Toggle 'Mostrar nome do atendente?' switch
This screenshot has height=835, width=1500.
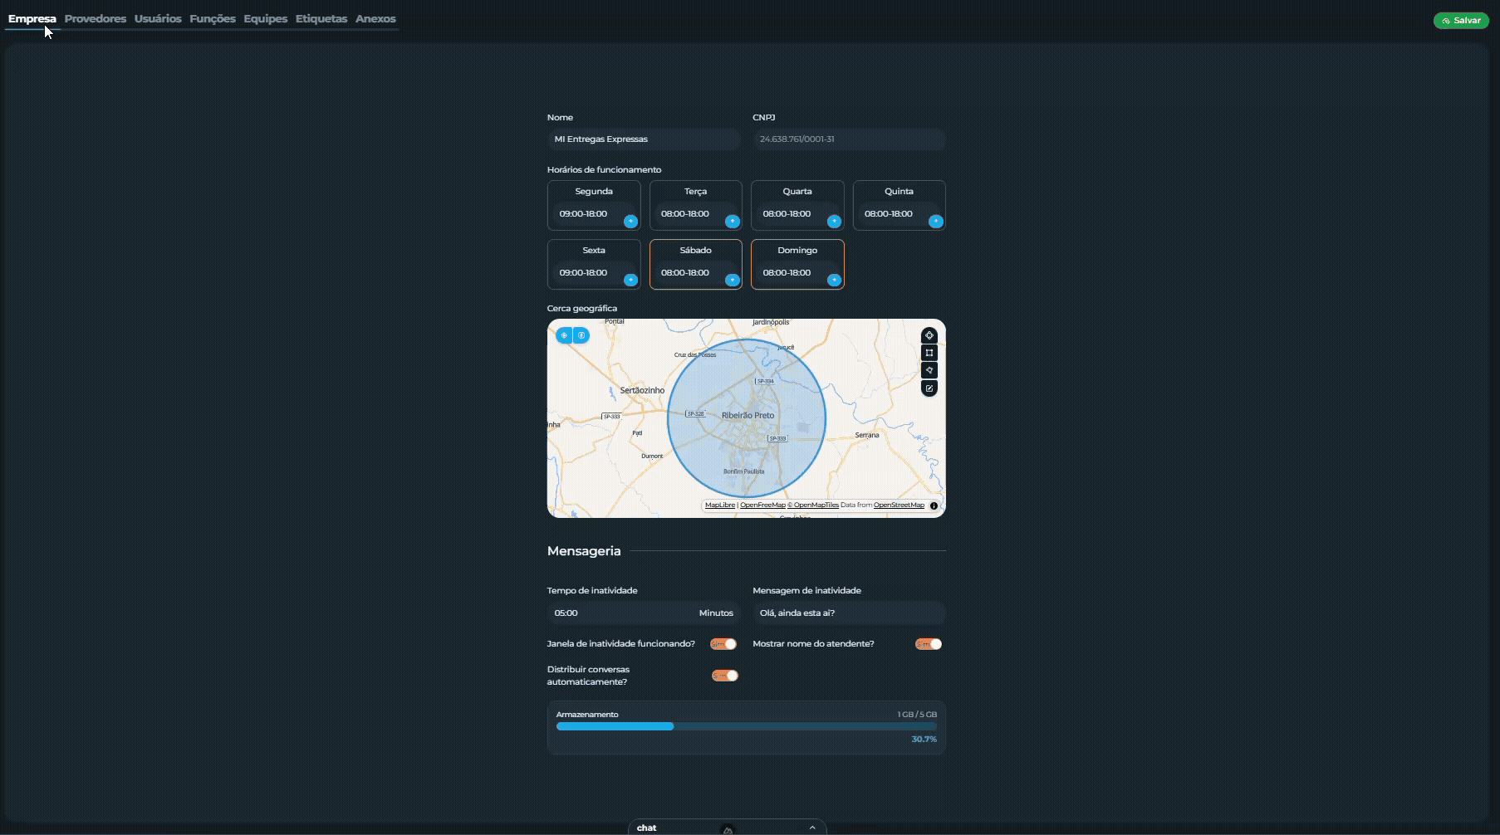pos(929,644)
